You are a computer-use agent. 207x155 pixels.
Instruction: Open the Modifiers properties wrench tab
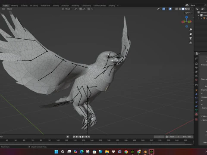click(x=196, y=94)
